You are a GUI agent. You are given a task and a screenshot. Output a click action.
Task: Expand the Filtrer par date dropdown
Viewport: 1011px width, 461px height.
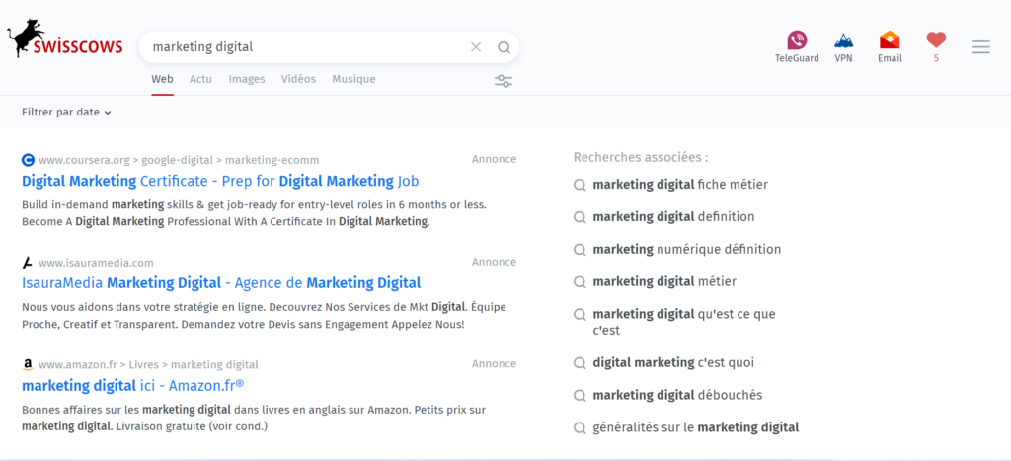[66, 113]
